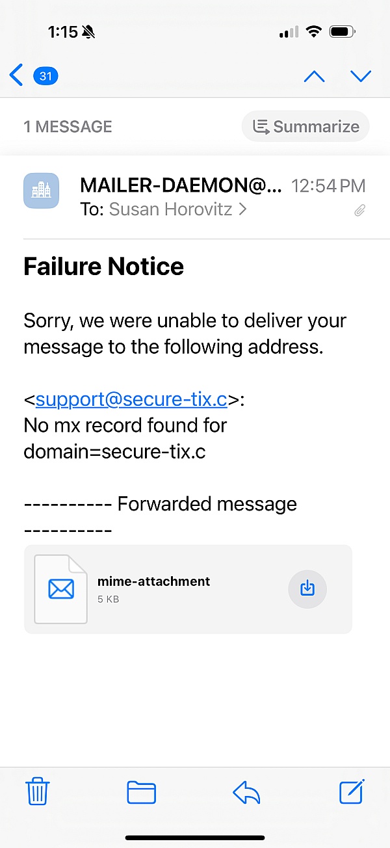The image size is (390, 848).
Task: Tap the 12:54 PM timestamp
Action: pos(328,186)
